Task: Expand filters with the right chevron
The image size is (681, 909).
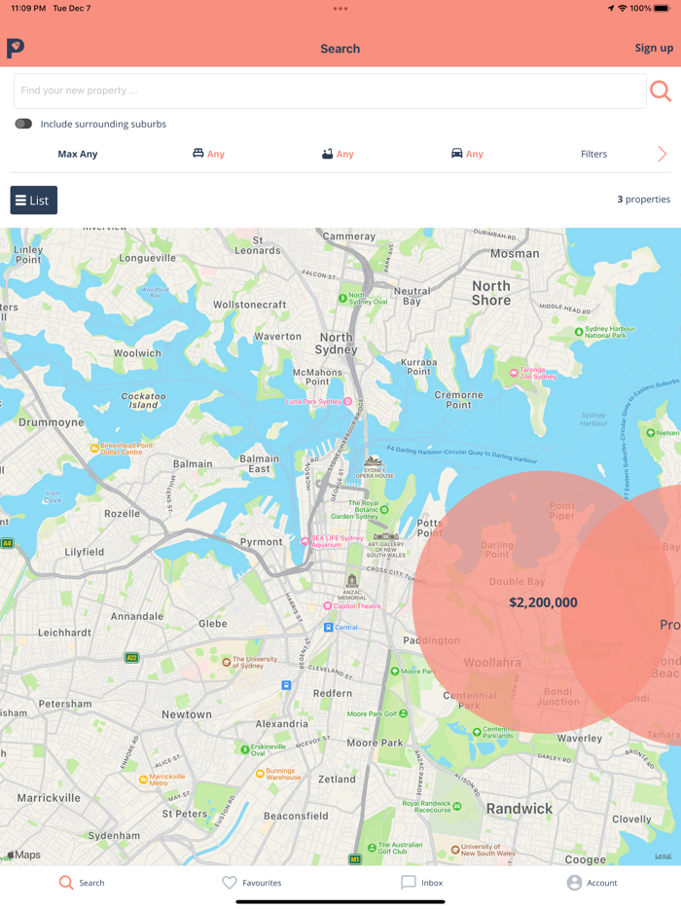Action: pyautogui.click(x=662, y=154)
